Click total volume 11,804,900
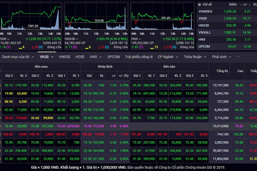The height and width of the screenshot is (171, 257). [221, 159]
